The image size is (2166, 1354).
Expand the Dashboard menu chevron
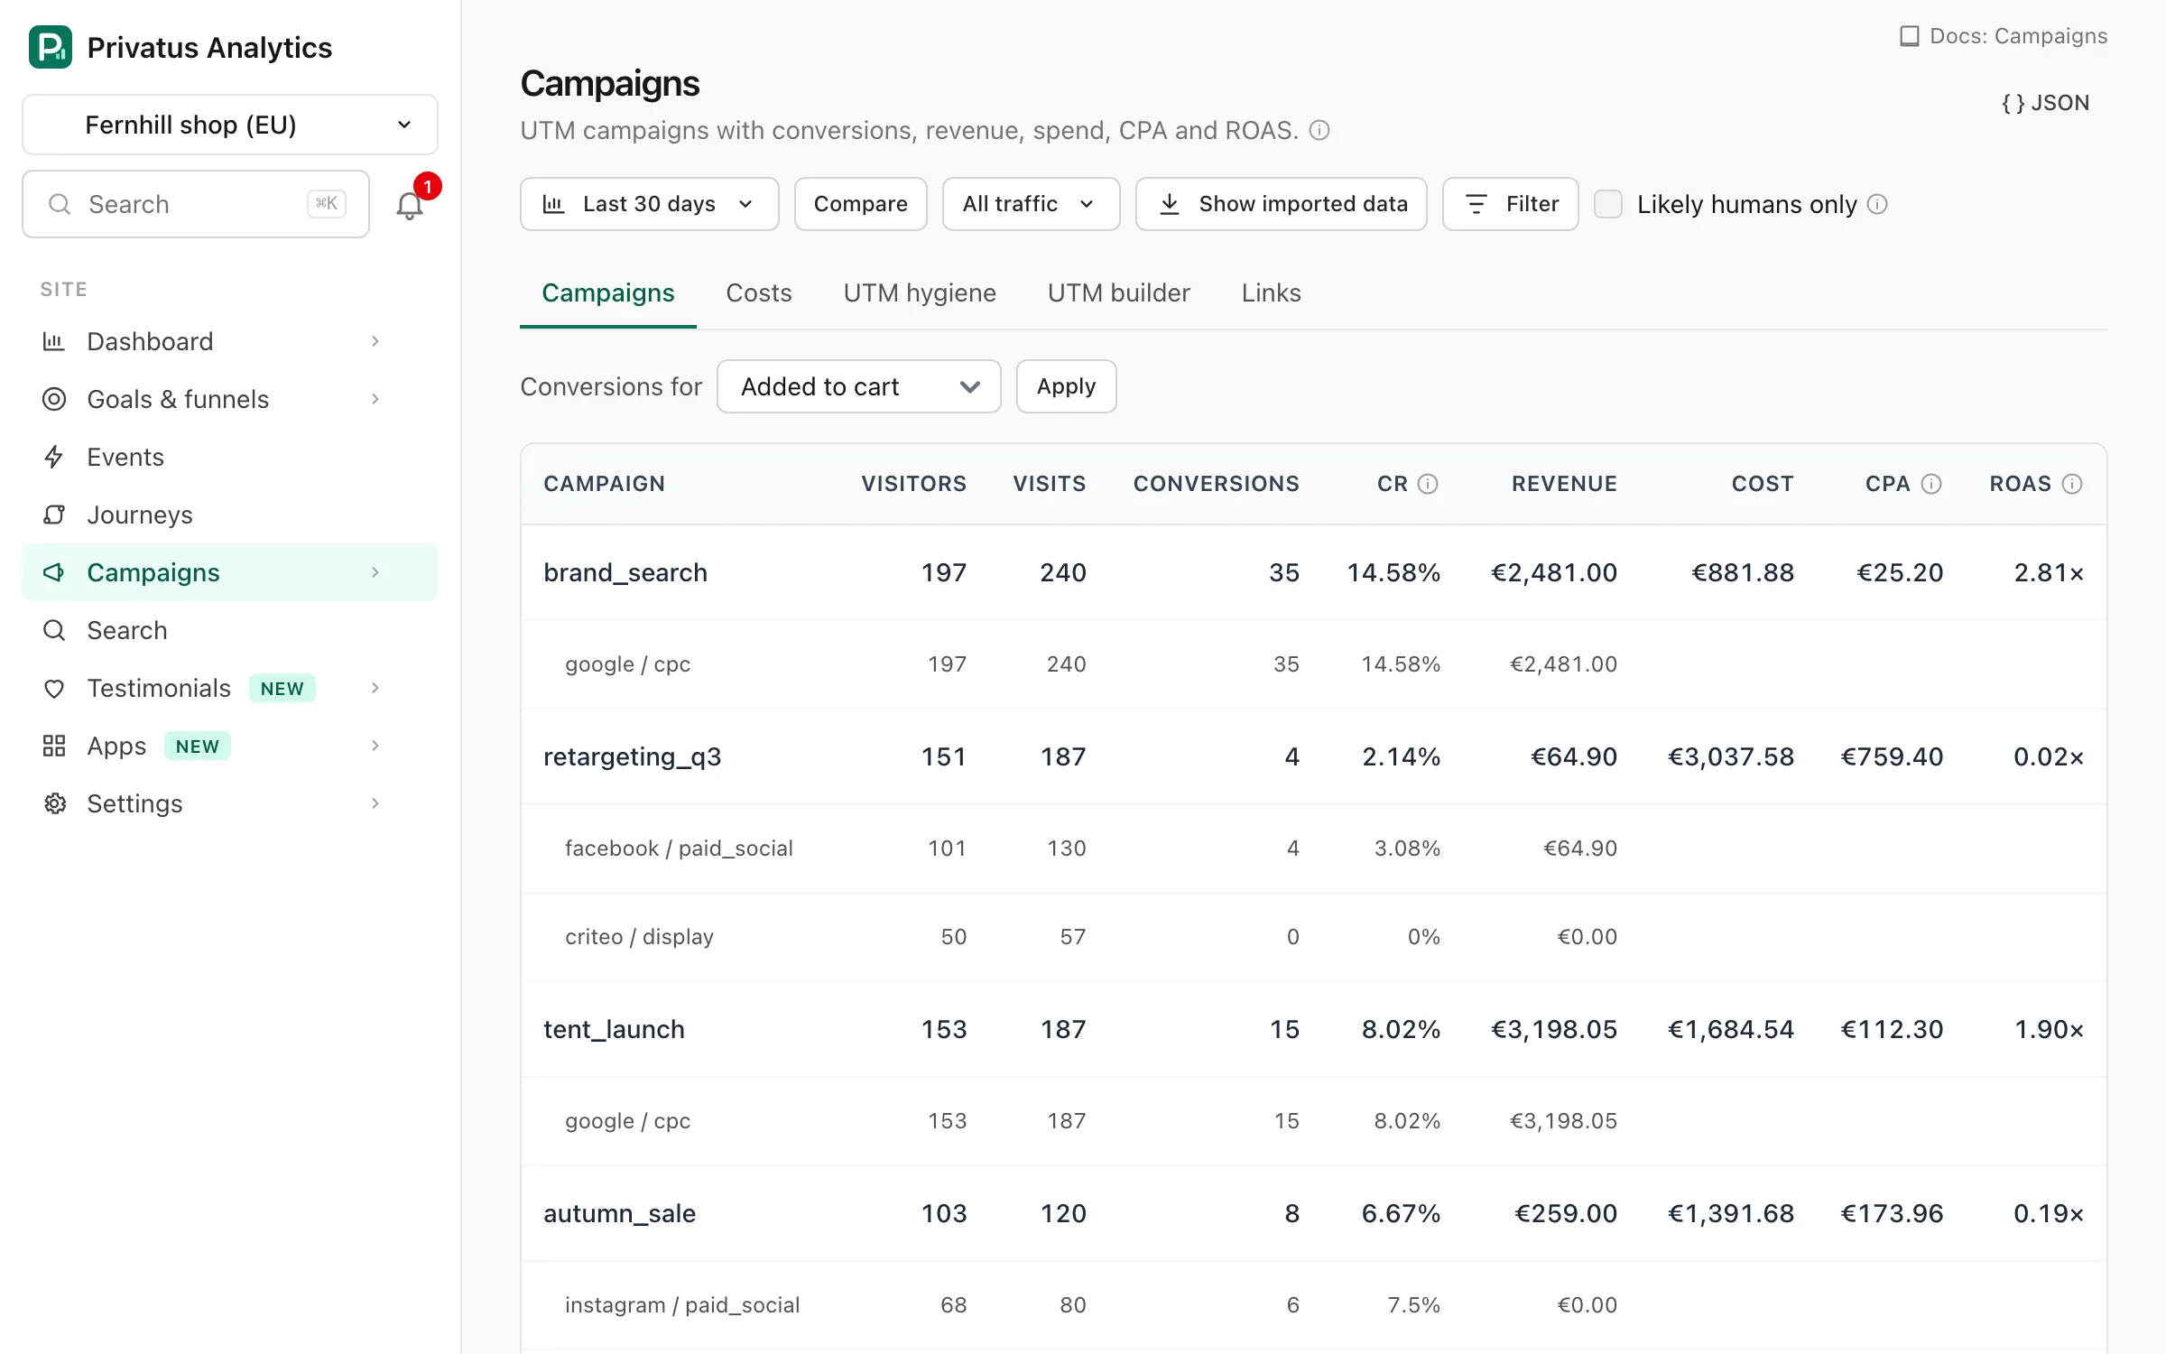[x=375, y=341]
